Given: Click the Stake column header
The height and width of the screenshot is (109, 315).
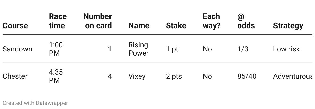Looking at the screenshot, I should click(x=176, y=26).
